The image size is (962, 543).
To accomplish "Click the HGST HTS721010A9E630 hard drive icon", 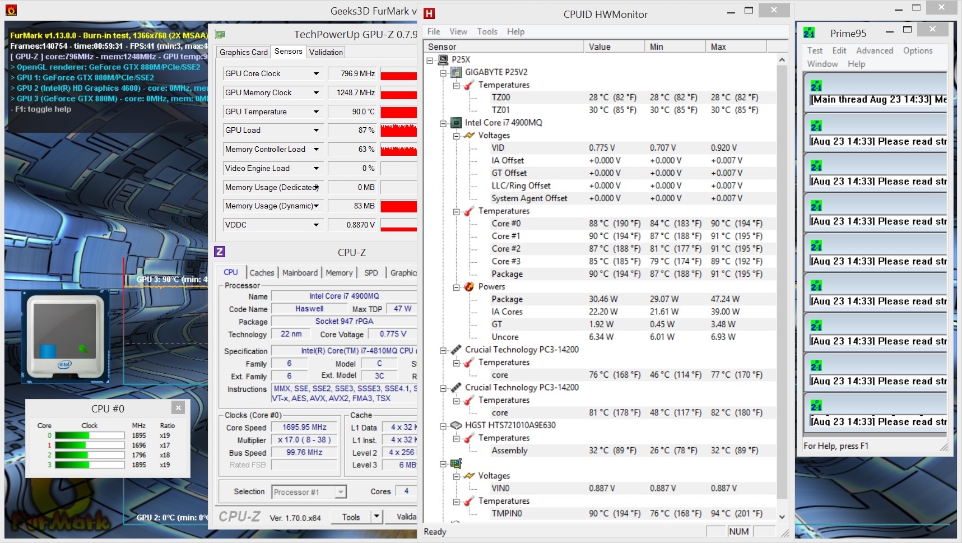I will click(456, 425).
